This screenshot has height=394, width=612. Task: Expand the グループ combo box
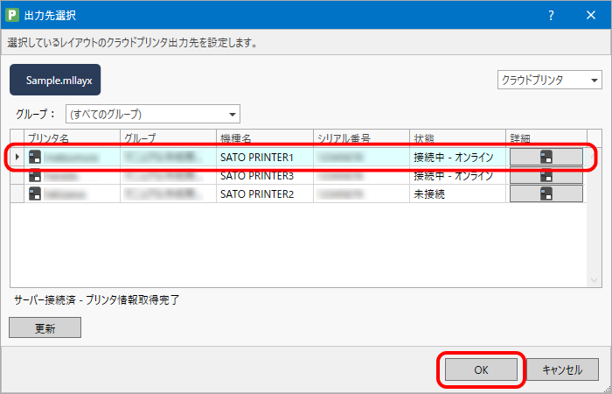pos(153,114)
